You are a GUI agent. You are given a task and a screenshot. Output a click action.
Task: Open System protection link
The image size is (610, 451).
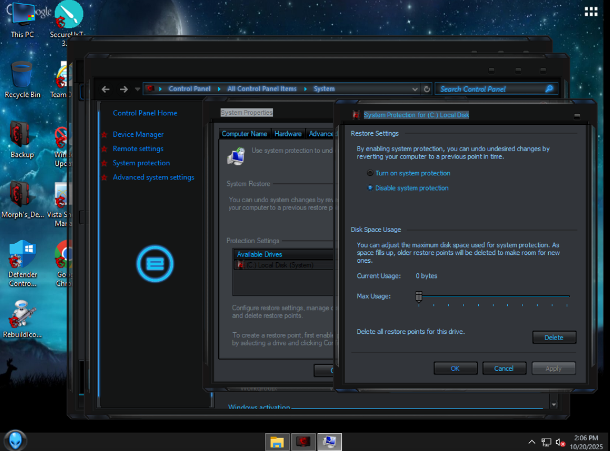pyautogui.click(x=141, y=163)
